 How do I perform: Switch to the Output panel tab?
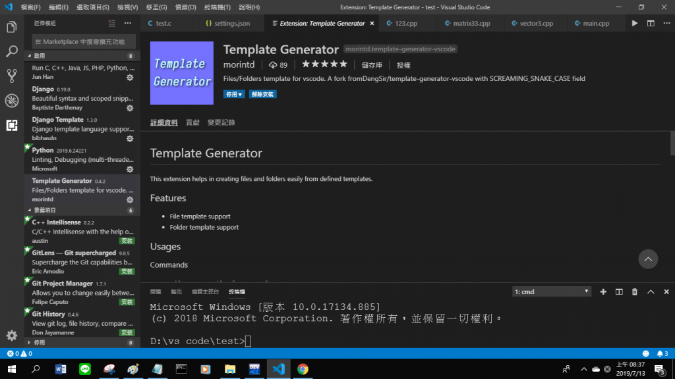[x=177, y=291]
